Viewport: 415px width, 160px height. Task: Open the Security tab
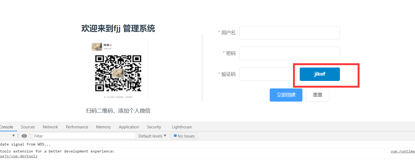tap(154, 127)
